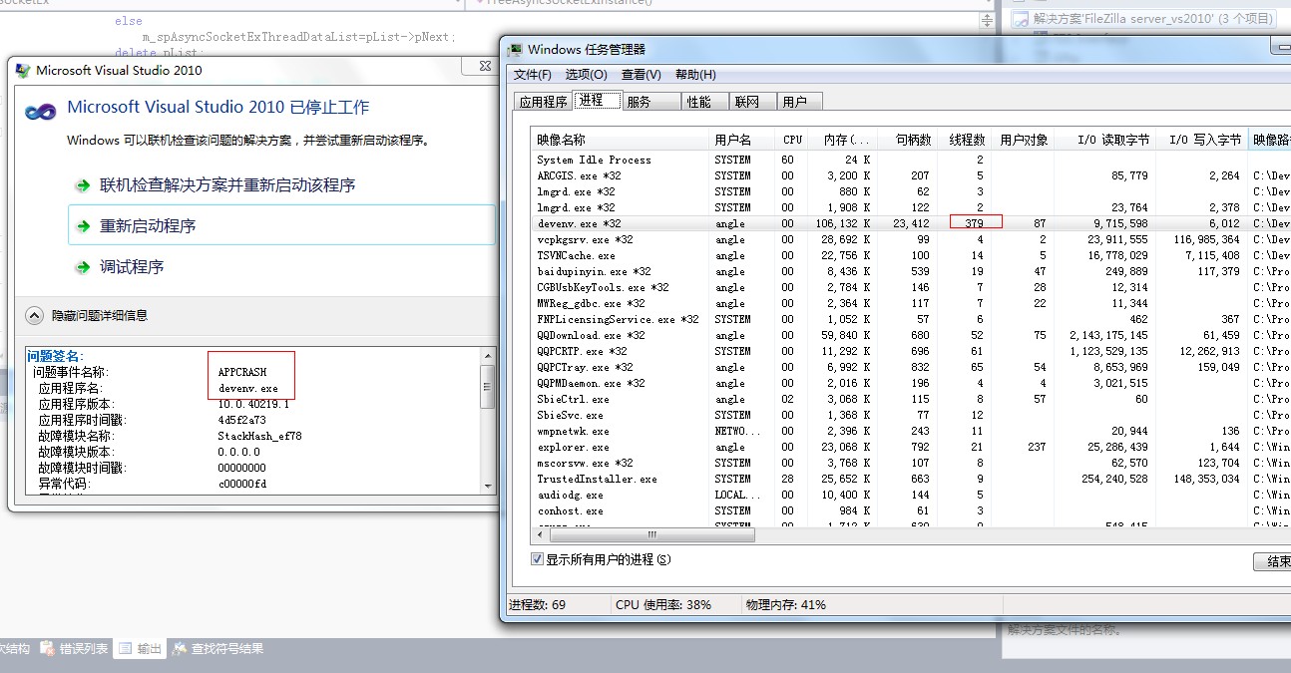This screenshot has height=673, width=1291.
Task: Select the explorer.exe process
Action: click(x=911, y=447)
